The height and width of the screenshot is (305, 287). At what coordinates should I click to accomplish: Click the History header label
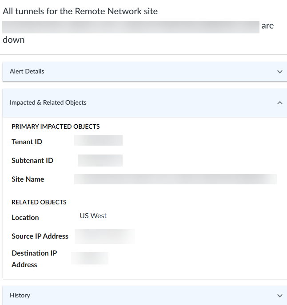20,295
